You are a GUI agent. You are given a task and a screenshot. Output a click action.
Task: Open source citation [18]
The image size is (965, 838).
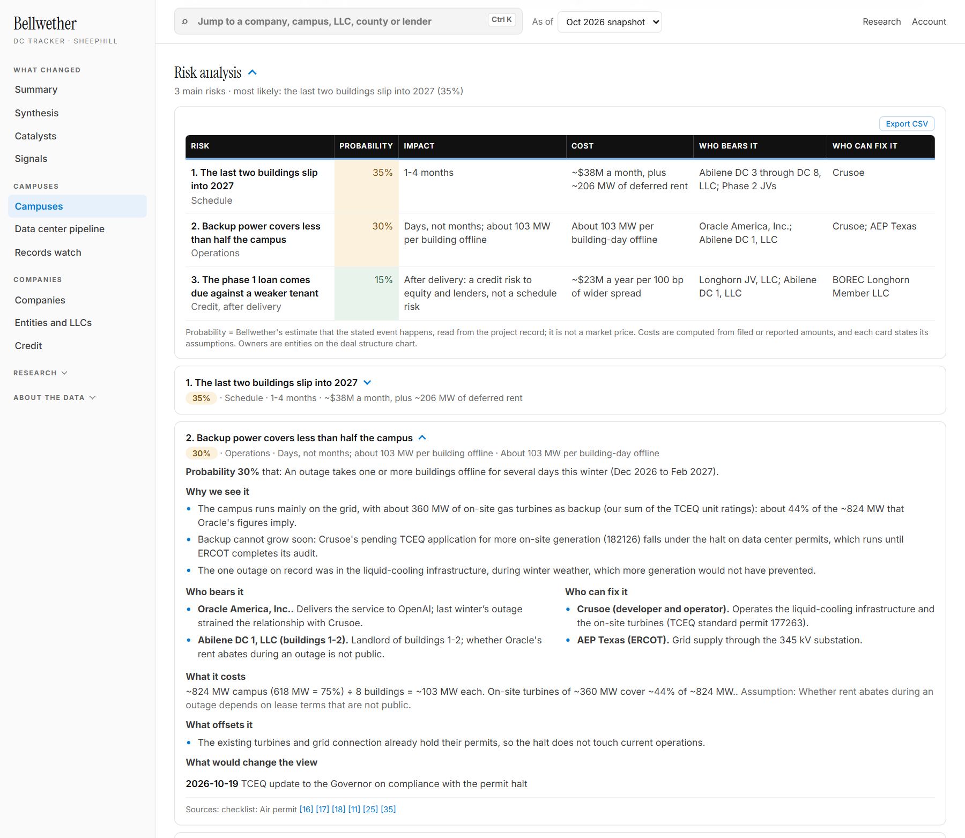(338, 809)
